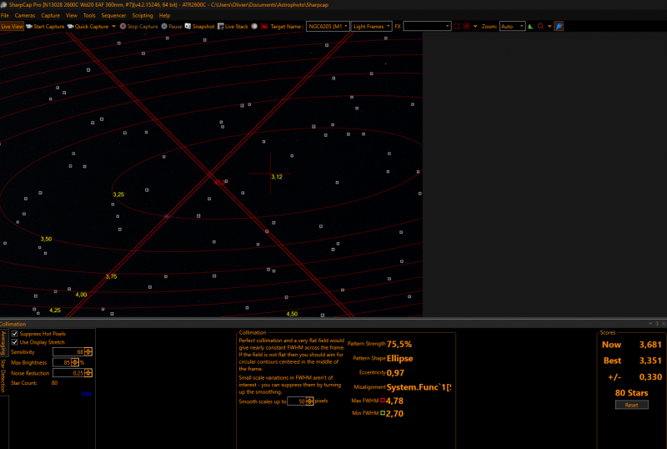Open the FX effects dropdown
Screen dimensions: 667x449
(x=427, y=27)
